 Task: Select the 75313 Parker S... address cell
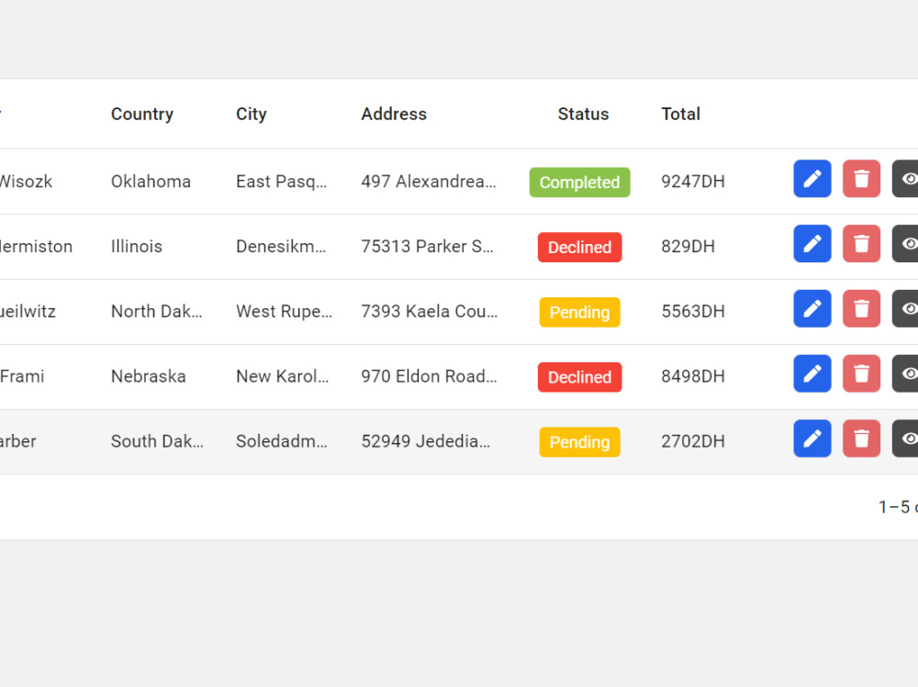[428, 247]
